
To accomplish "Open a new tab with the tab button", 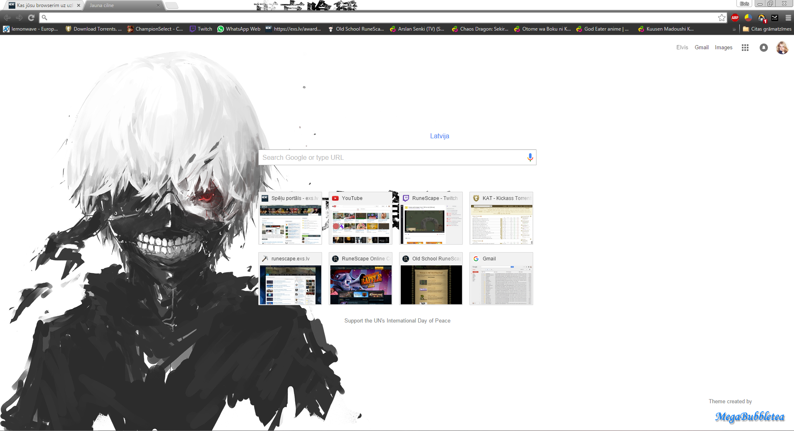I will coord(172,5).
